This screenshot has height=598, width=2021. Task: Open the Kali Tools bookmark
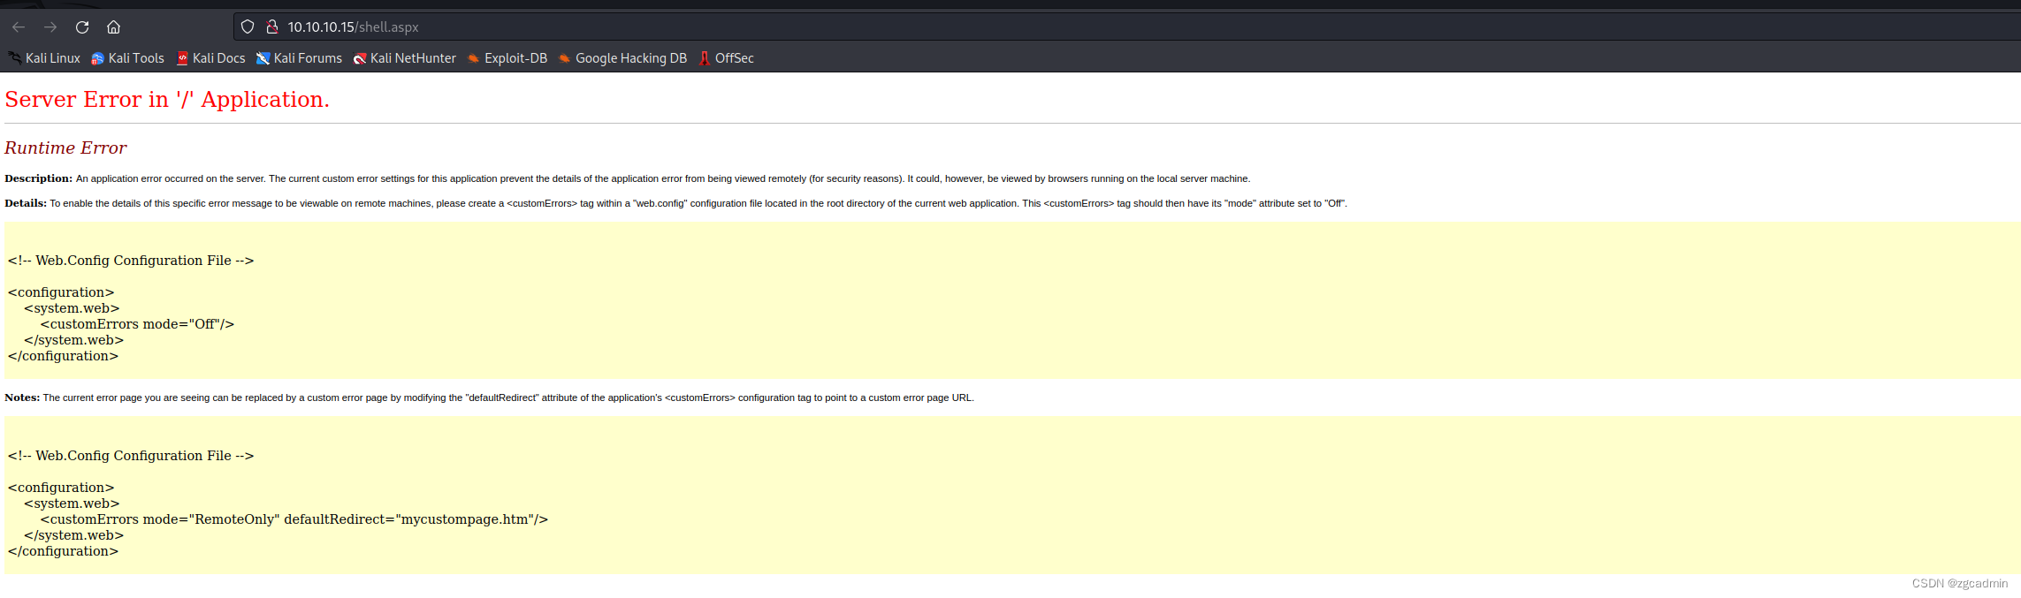pyautogui.click(x=127, y=58)
